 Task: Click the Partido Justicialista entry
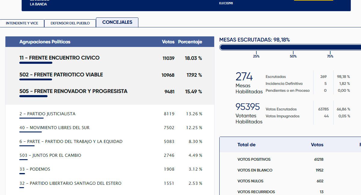pyautogui.click(x=47, y=114)
